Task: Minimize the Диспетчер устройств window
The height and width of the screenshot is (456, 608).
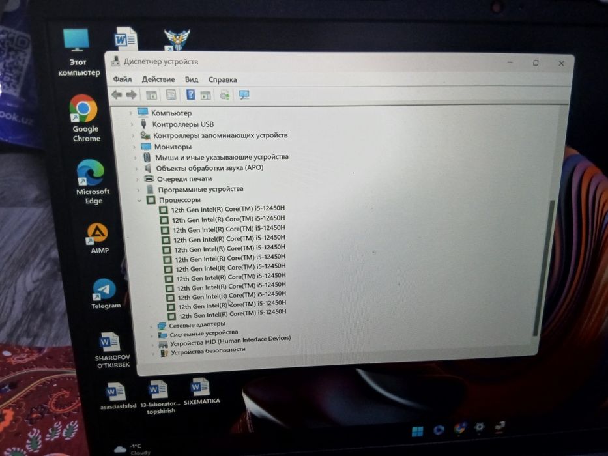Action: point(510,62)
